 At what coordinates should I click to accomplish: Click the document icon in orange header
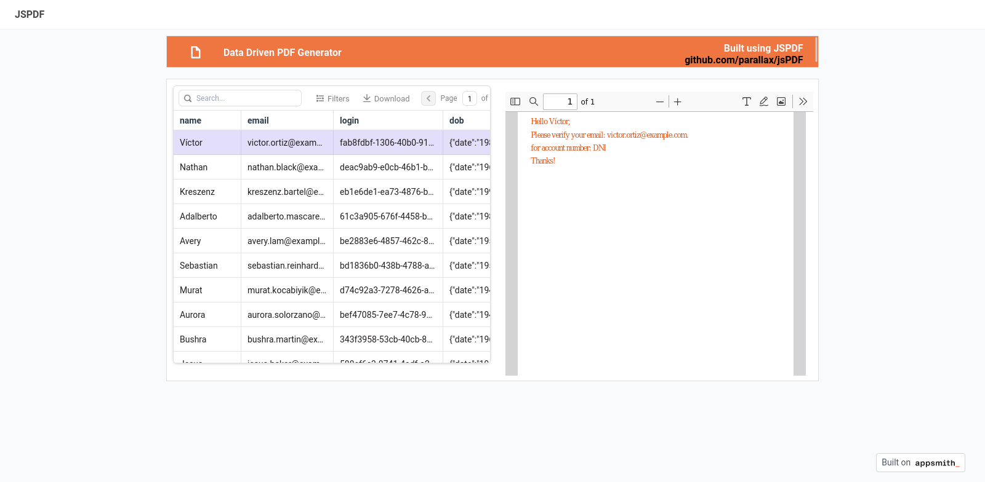click(x=196, y=52)
